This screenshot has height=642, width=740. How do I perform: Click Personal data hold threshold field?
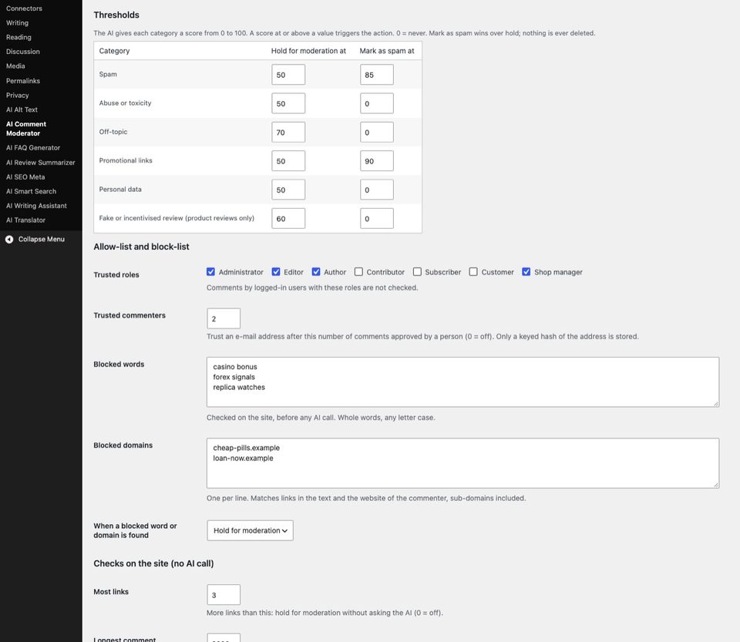(x=288, y=190)
